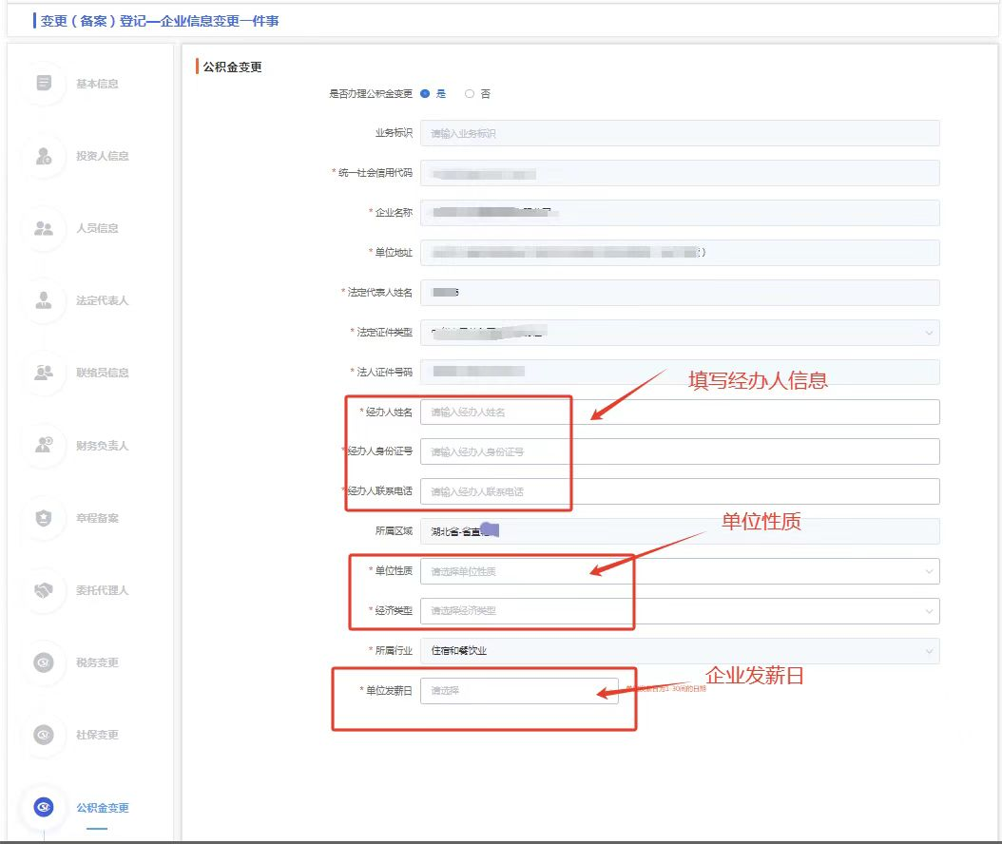Expand the 经济类型 dropdown
This screenshot has width=1002, height=844.
coord(680,611)
